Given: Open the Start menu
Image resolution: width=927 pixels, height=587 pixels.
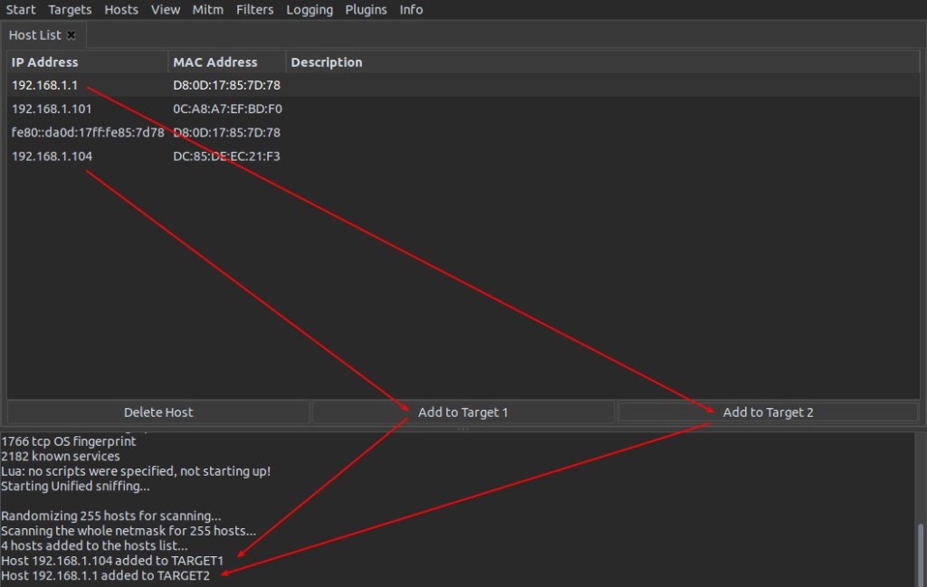Looking at the screenshot, I should coord(21,10).
